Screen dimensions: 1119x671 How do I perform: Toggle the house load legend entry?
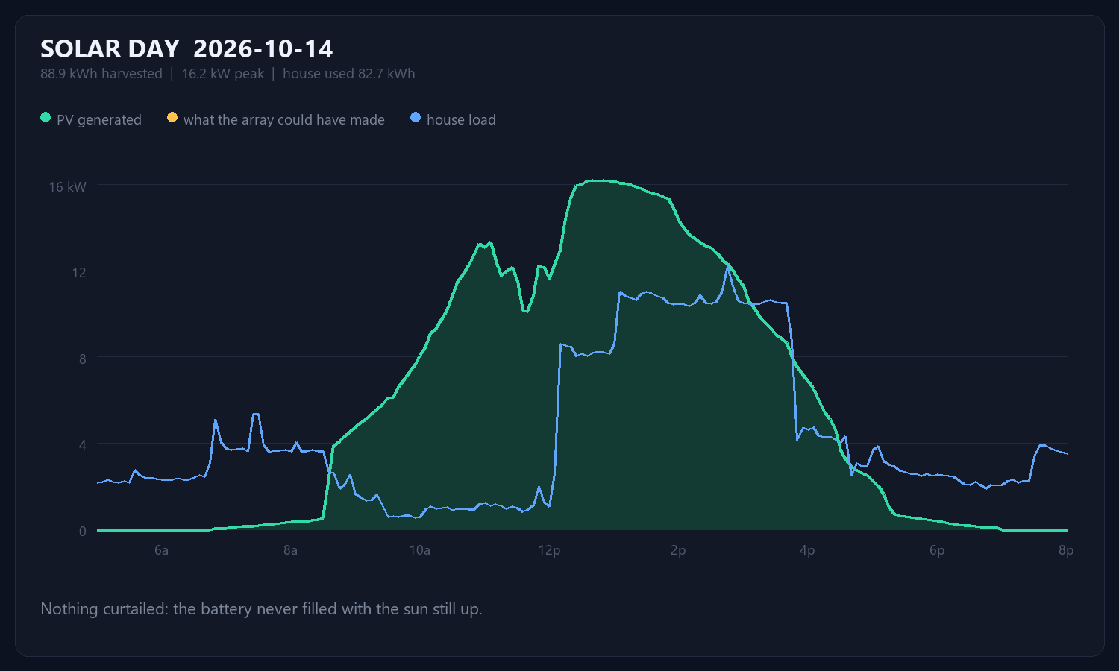pyautogui.click(x=453, y=119)
